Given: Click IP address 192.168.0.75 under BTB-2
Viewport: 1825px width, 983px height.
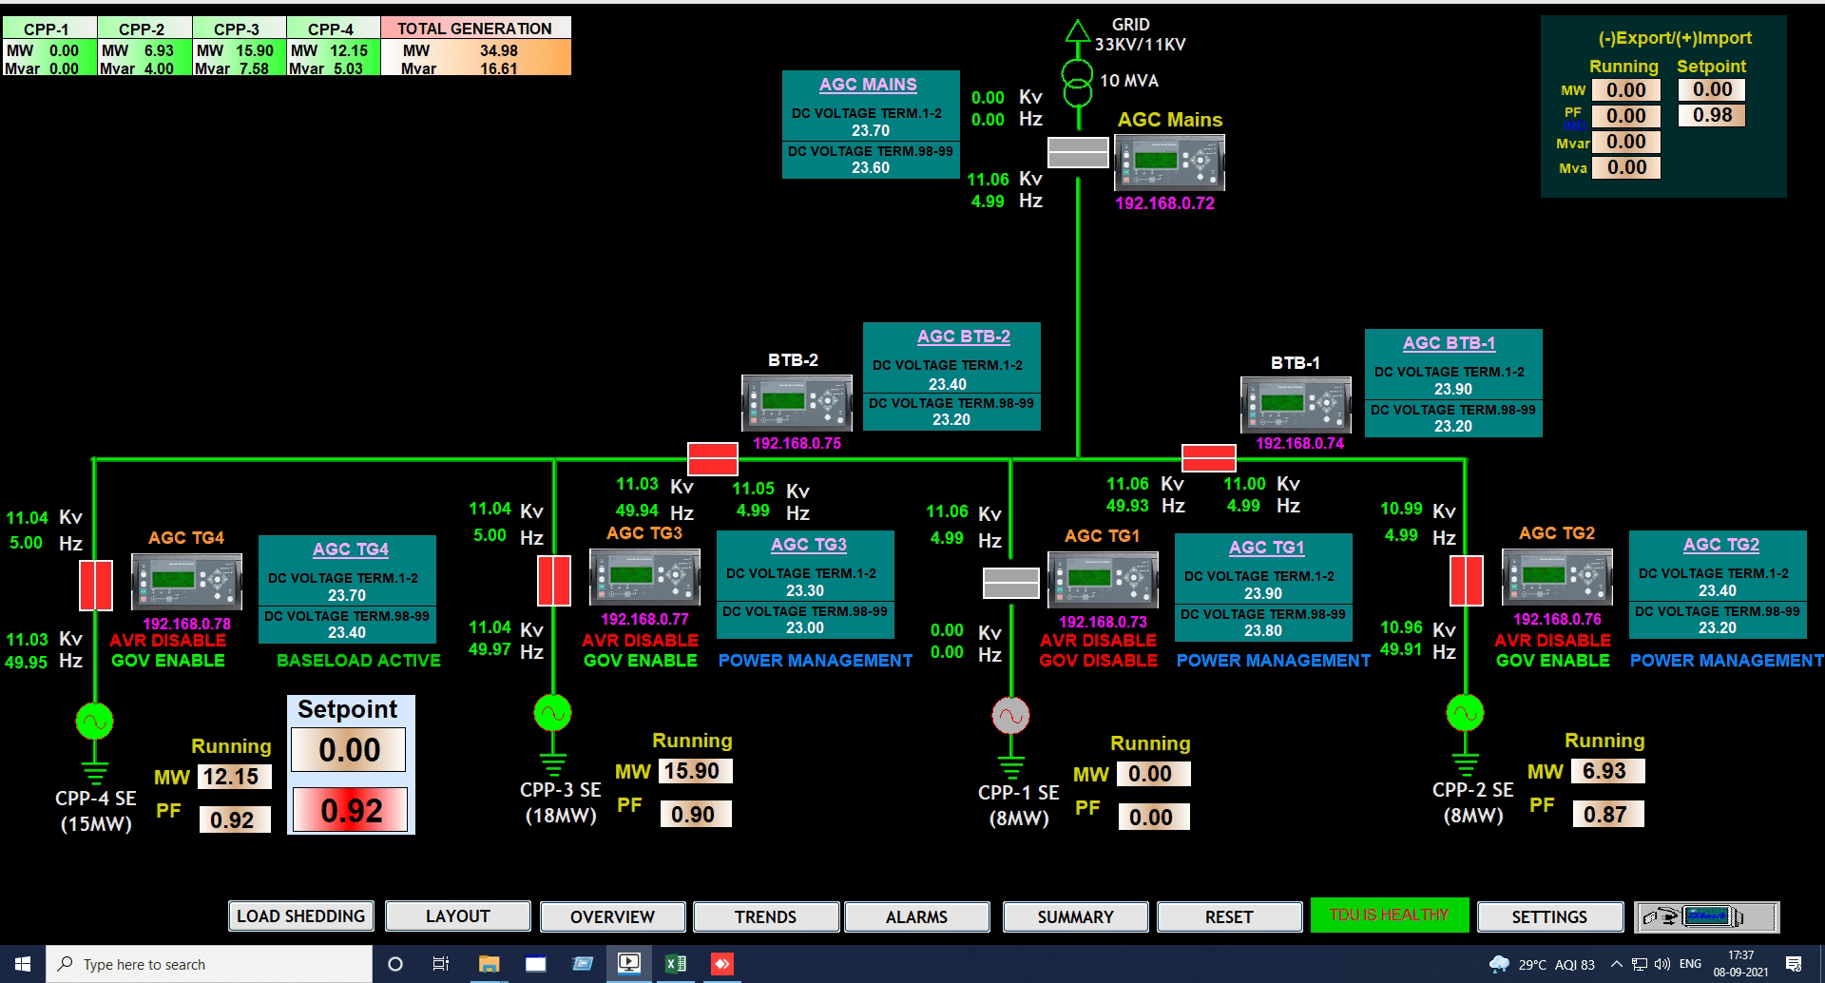Looking at the screenshot, I should (797, 443).
